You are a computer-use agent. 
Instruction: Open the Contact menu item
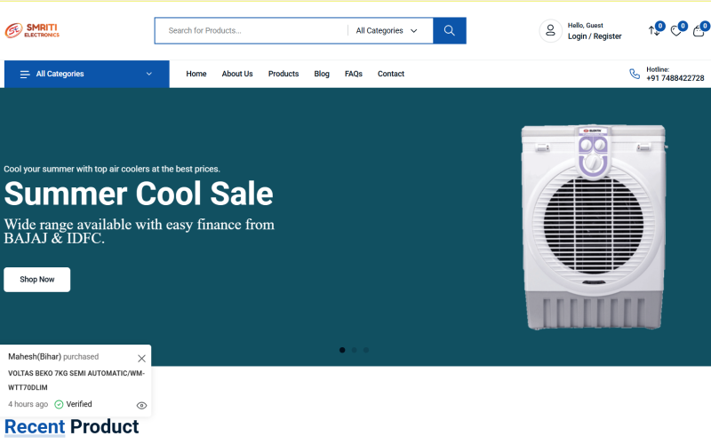coord(391,74)
